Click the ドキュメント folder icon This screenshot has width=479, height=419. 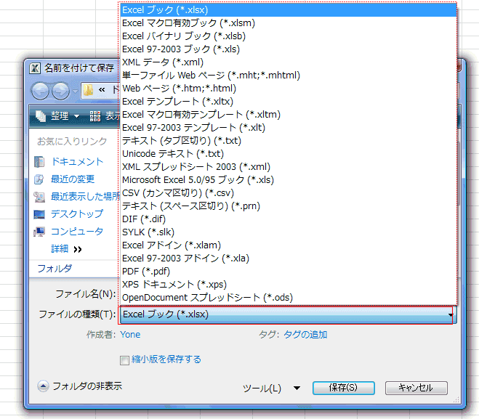pos(39,162)
